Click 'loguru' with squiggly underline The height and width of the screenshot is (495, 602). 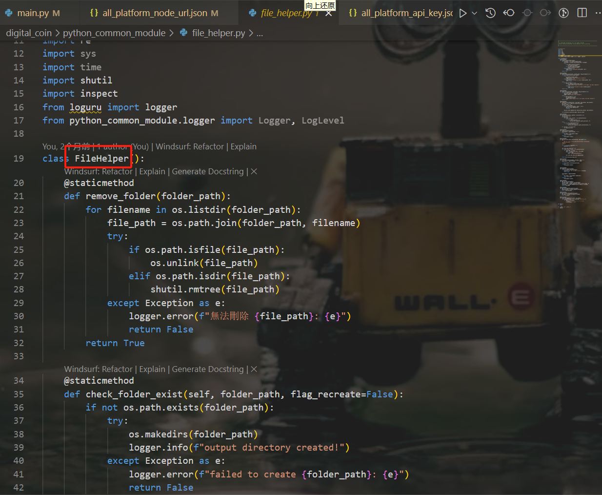click(85, 107)
